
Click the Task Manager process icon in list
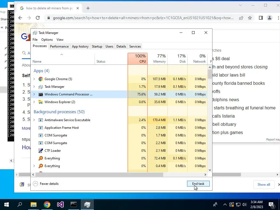[41, 87]
